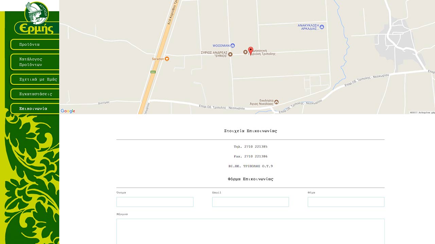The width and height of the screenshot is (435, 244).
Task: Click into the Θέμα text field
Action: [x=346, y=202]
